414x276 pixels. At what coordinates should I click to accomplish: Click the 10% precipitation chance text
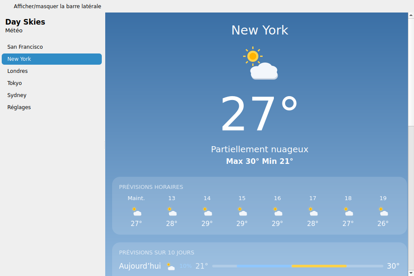coord(185,266)
